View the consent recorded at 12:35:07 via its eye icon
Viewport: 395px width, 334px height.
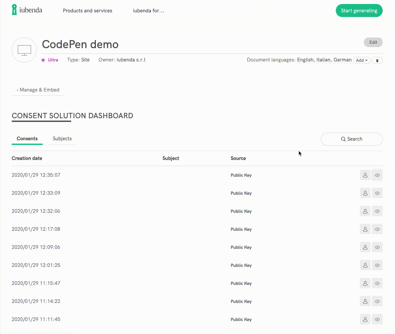(x=377, y=175)
